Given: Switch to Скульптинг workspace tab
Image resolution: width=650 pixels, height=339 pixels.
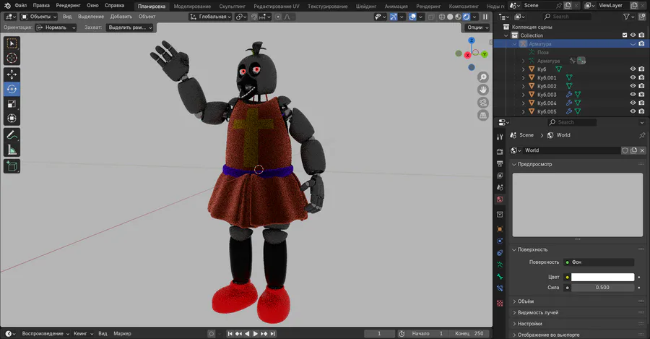Looking at the screenshot, I should tap(232, 7).
